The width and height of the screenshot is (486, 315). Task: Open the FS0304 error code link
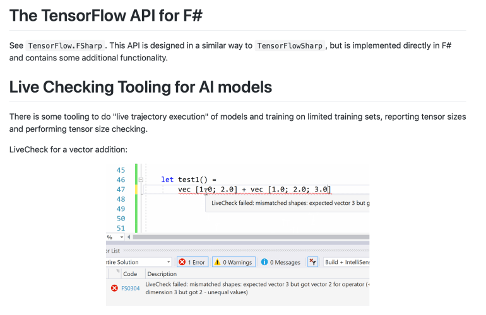[x=130, y=288]
